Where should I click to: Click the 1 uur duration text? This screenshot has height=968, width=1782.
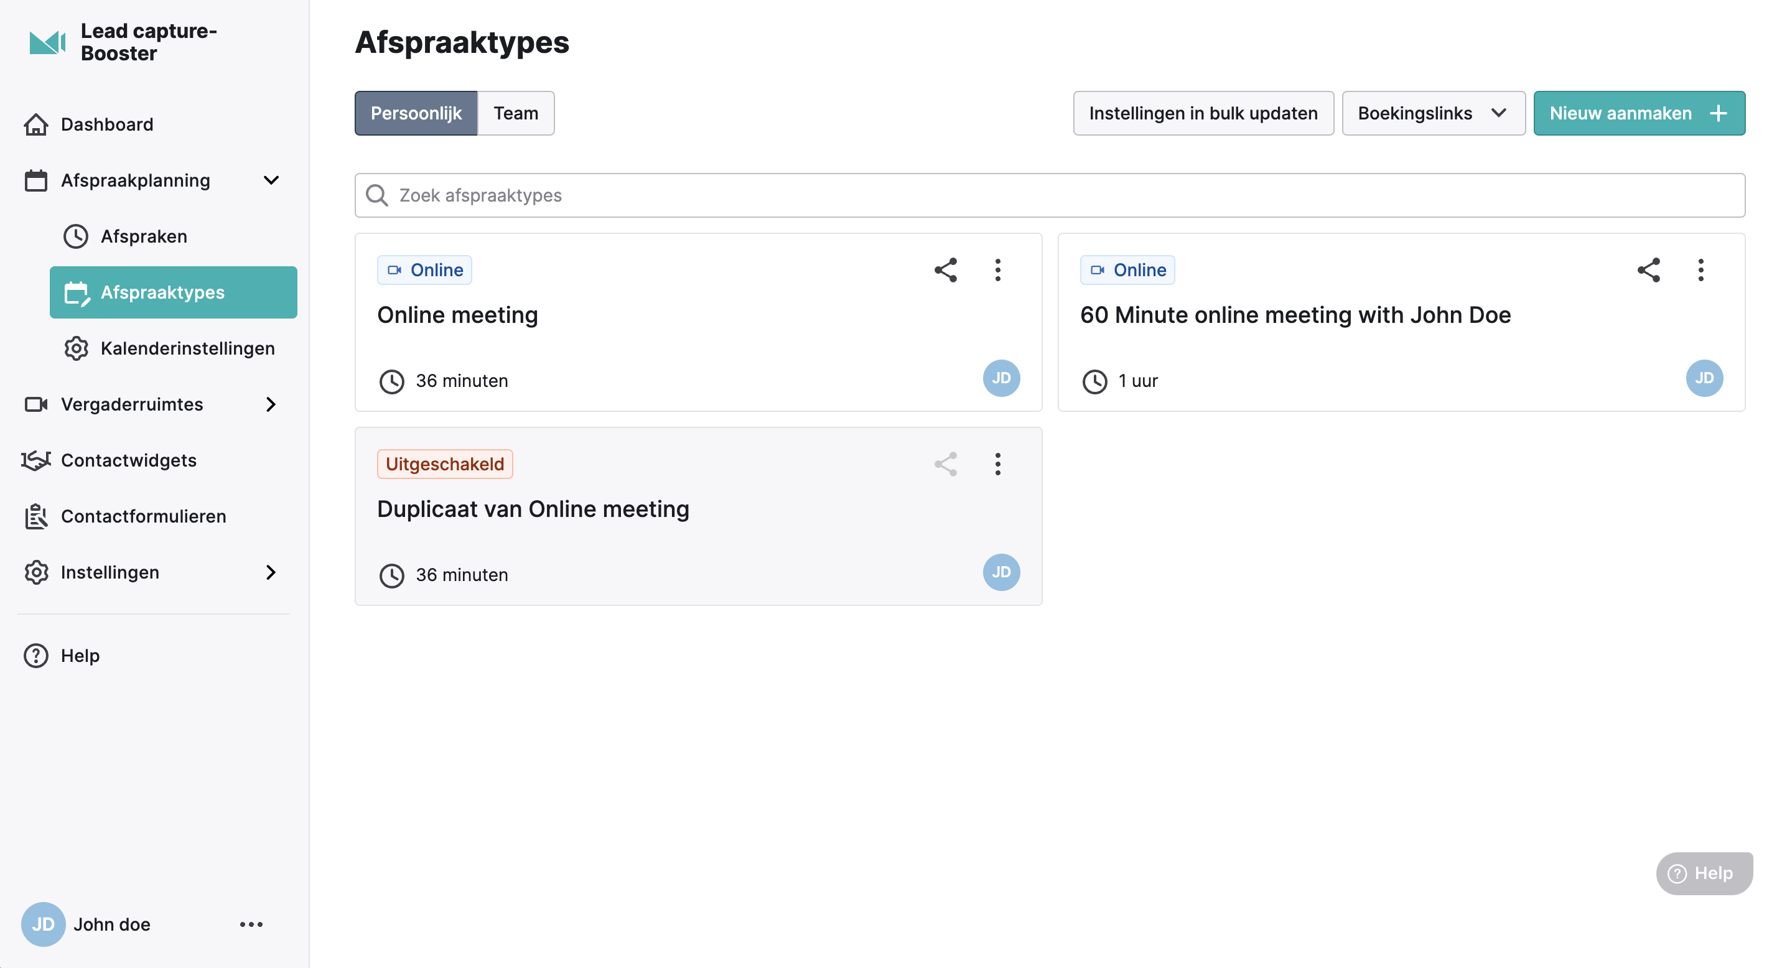(x=1138, y=381)
